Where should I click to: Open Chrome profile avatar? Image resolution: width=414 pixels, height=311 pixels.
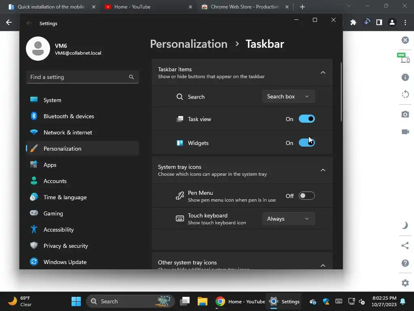click(392, 22)
